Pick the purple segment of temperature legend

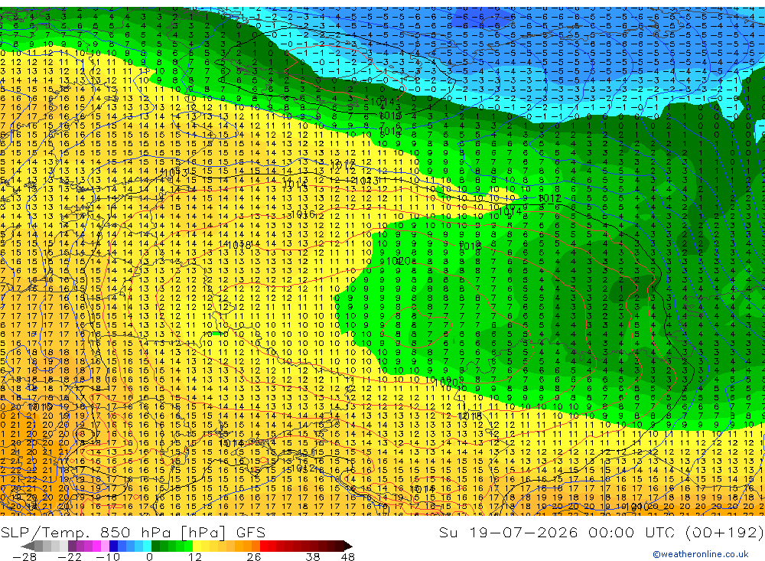72,546
